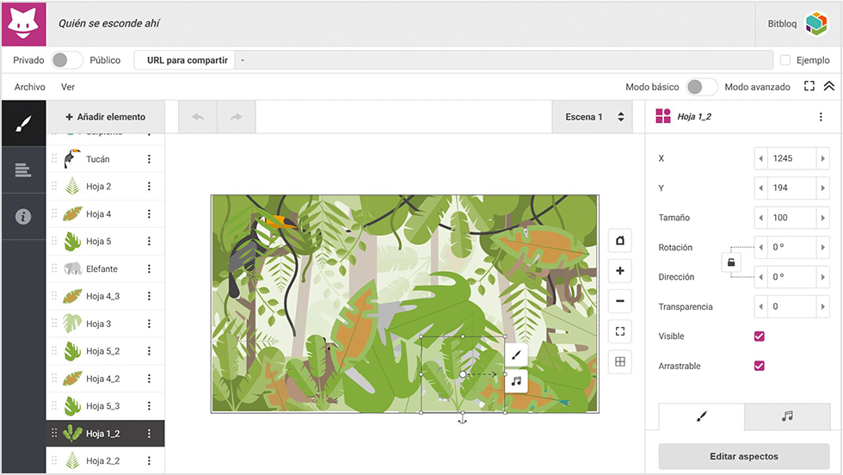Click the rotation-direction lock icon
The height and width of the screenshot is (475, 843).
pos(731,262)
